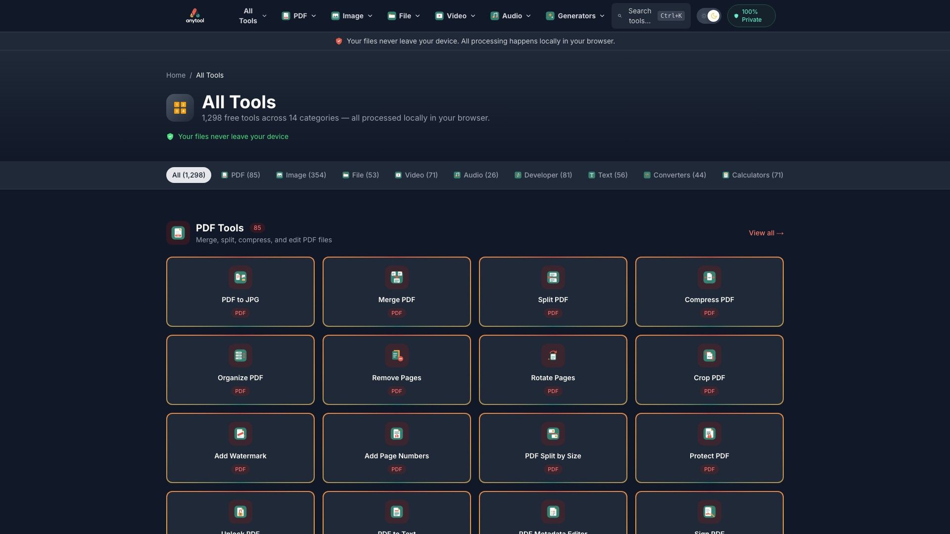The image size is (950, 534).
Task: Select the Developer (81) filter tab
Action: pyautogui.click(x=543, y=175)
